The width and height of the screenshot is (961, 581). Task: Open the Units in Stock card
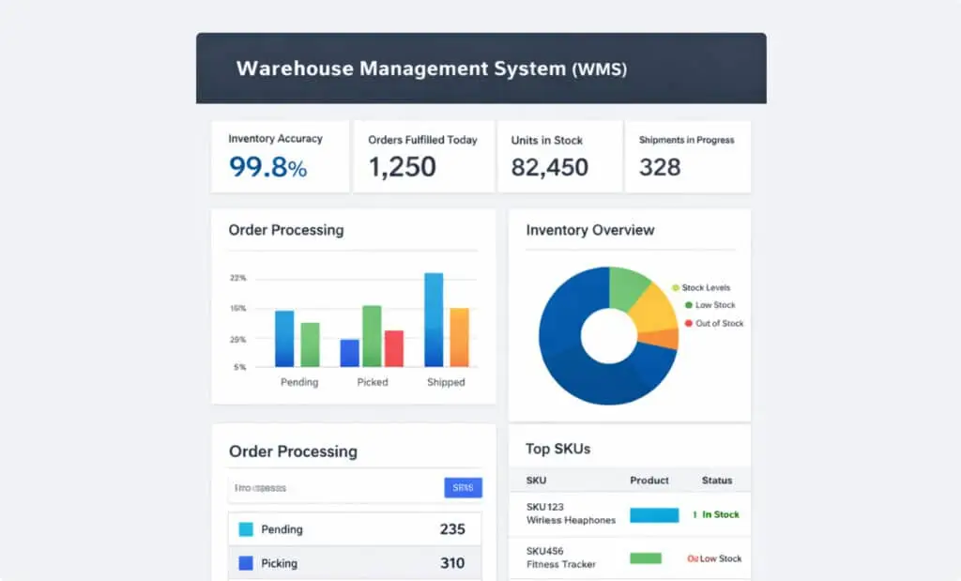coord(559,157)
